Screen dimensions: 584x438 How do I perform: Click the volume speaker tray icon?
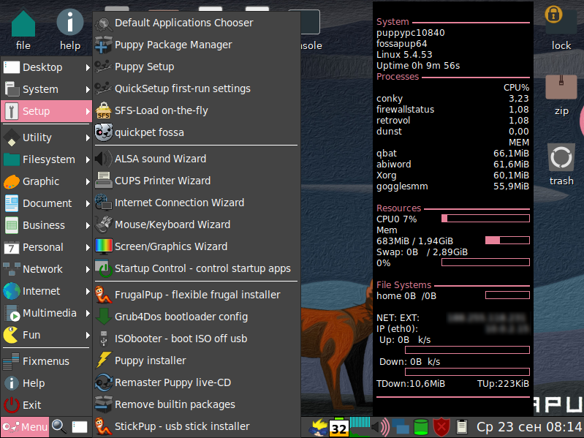[x=380, y=427]
